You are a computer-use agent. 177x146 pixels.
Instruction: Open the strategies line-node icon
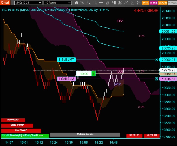[126, 3]
